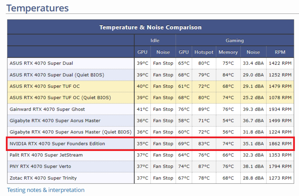Screen dimensions: 299x196
Task: Click the 1862 RPM value for Founders Edition
Action: click(280, 143)
